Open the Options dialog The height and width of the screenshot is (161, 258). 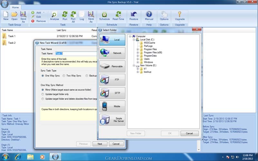[x=164, y=16]
